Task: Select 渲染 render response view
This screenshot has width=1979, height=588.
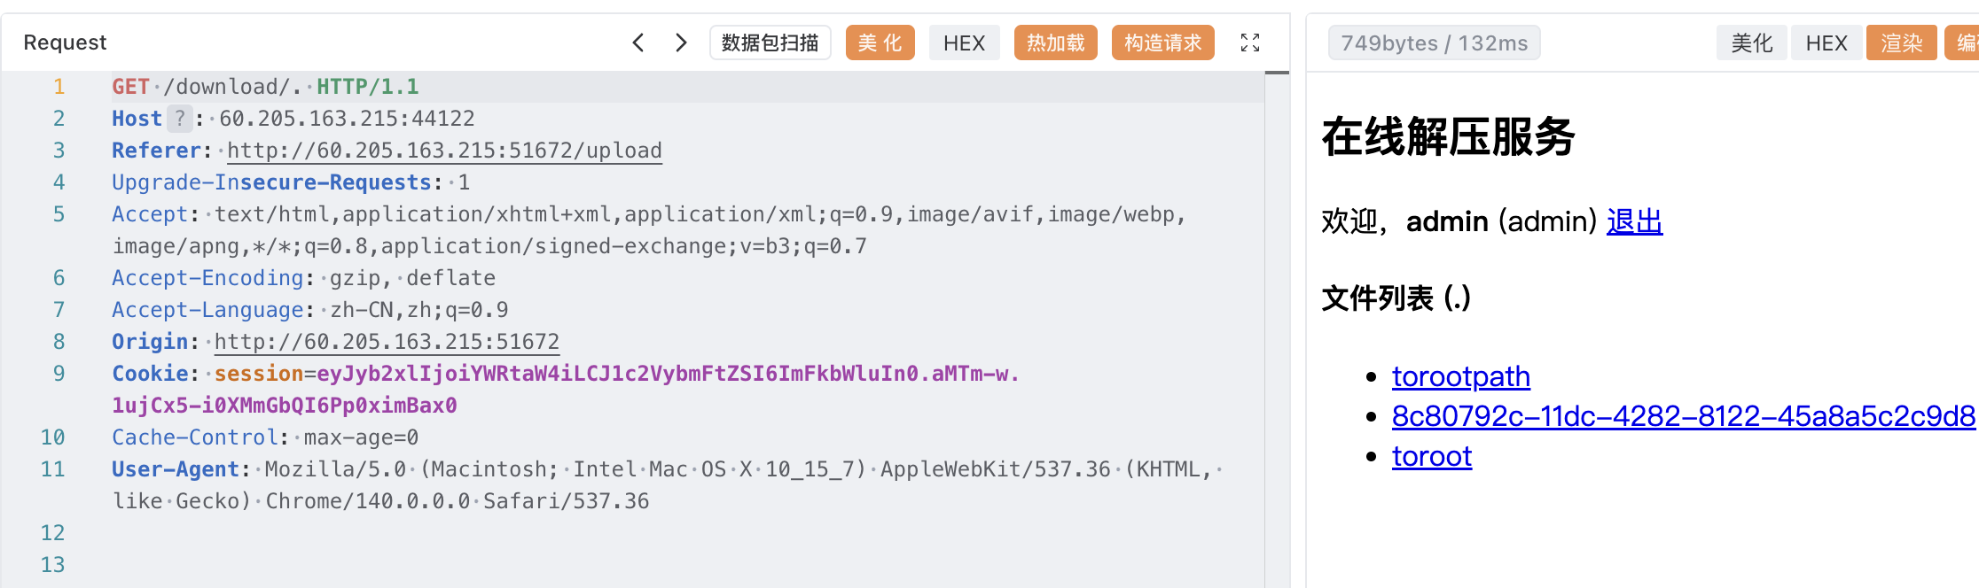Action: pyautogui.click(x=1901, y=43)
